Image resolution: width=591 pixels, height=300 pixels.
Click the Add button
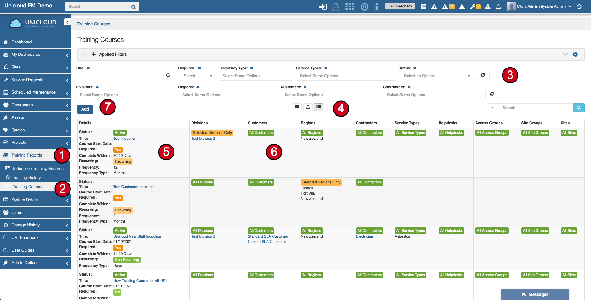(85, 109)
